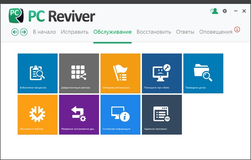The width and height of the screenshot is (251, 160).
Task: Open the Расширения файлов tile
Action: (38, 115)
